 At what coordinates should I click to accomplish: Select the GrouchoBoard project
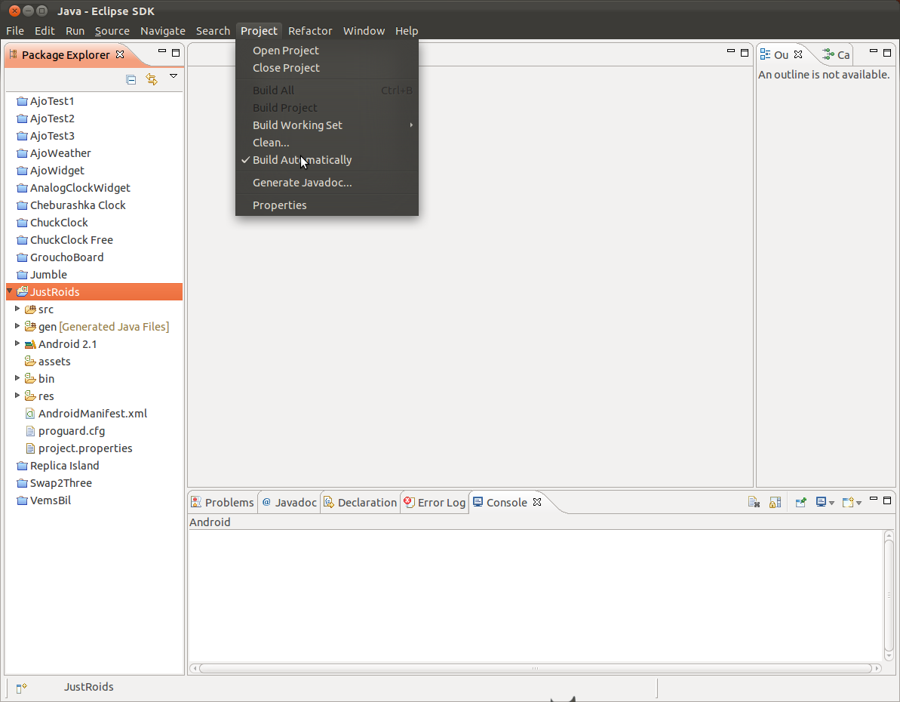(x=60, y=257)
